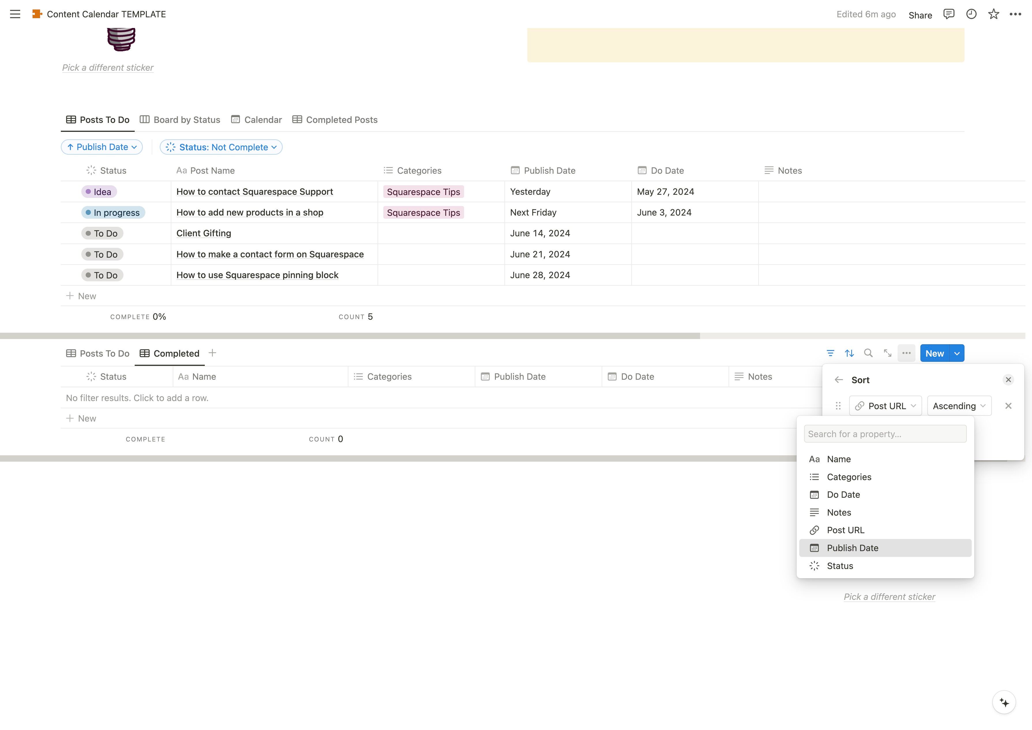Open the sidebar hamburger menu

coord(15,14)
